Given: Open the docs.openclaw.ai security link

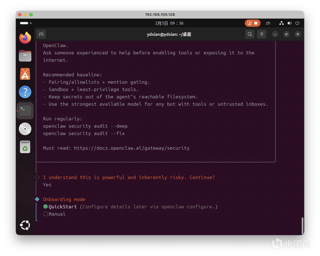Looking at the screenshot, I should pos(132,148).
